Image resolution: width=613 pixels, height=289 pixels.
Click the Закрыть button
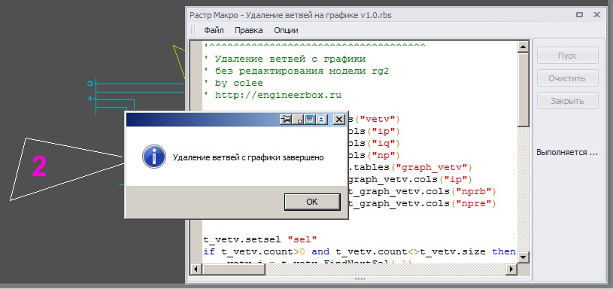point(567,101)
